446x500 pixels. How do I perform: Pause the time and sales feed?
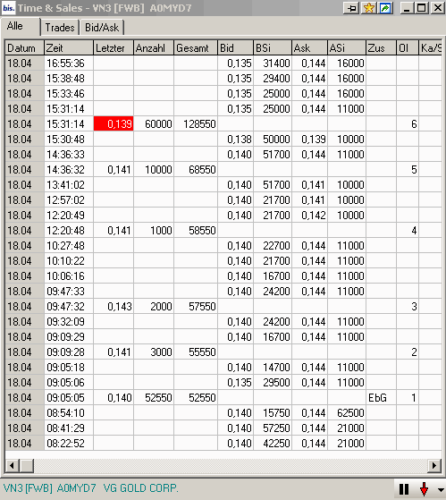(404, 489)
